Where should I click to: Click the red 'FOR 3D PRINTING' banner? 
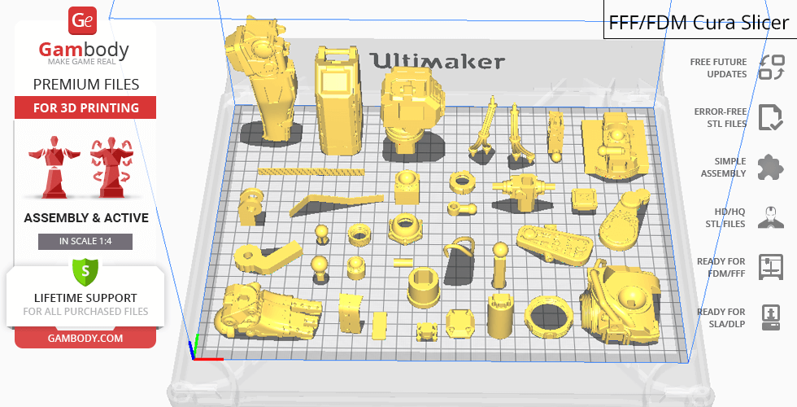[x=85, y=107]
